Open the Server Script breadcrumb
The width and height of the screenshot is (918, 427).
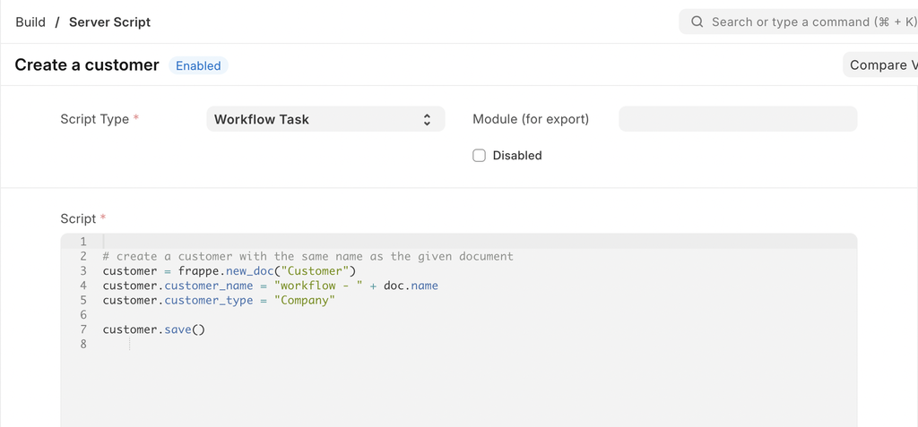[x=109, y=22]
